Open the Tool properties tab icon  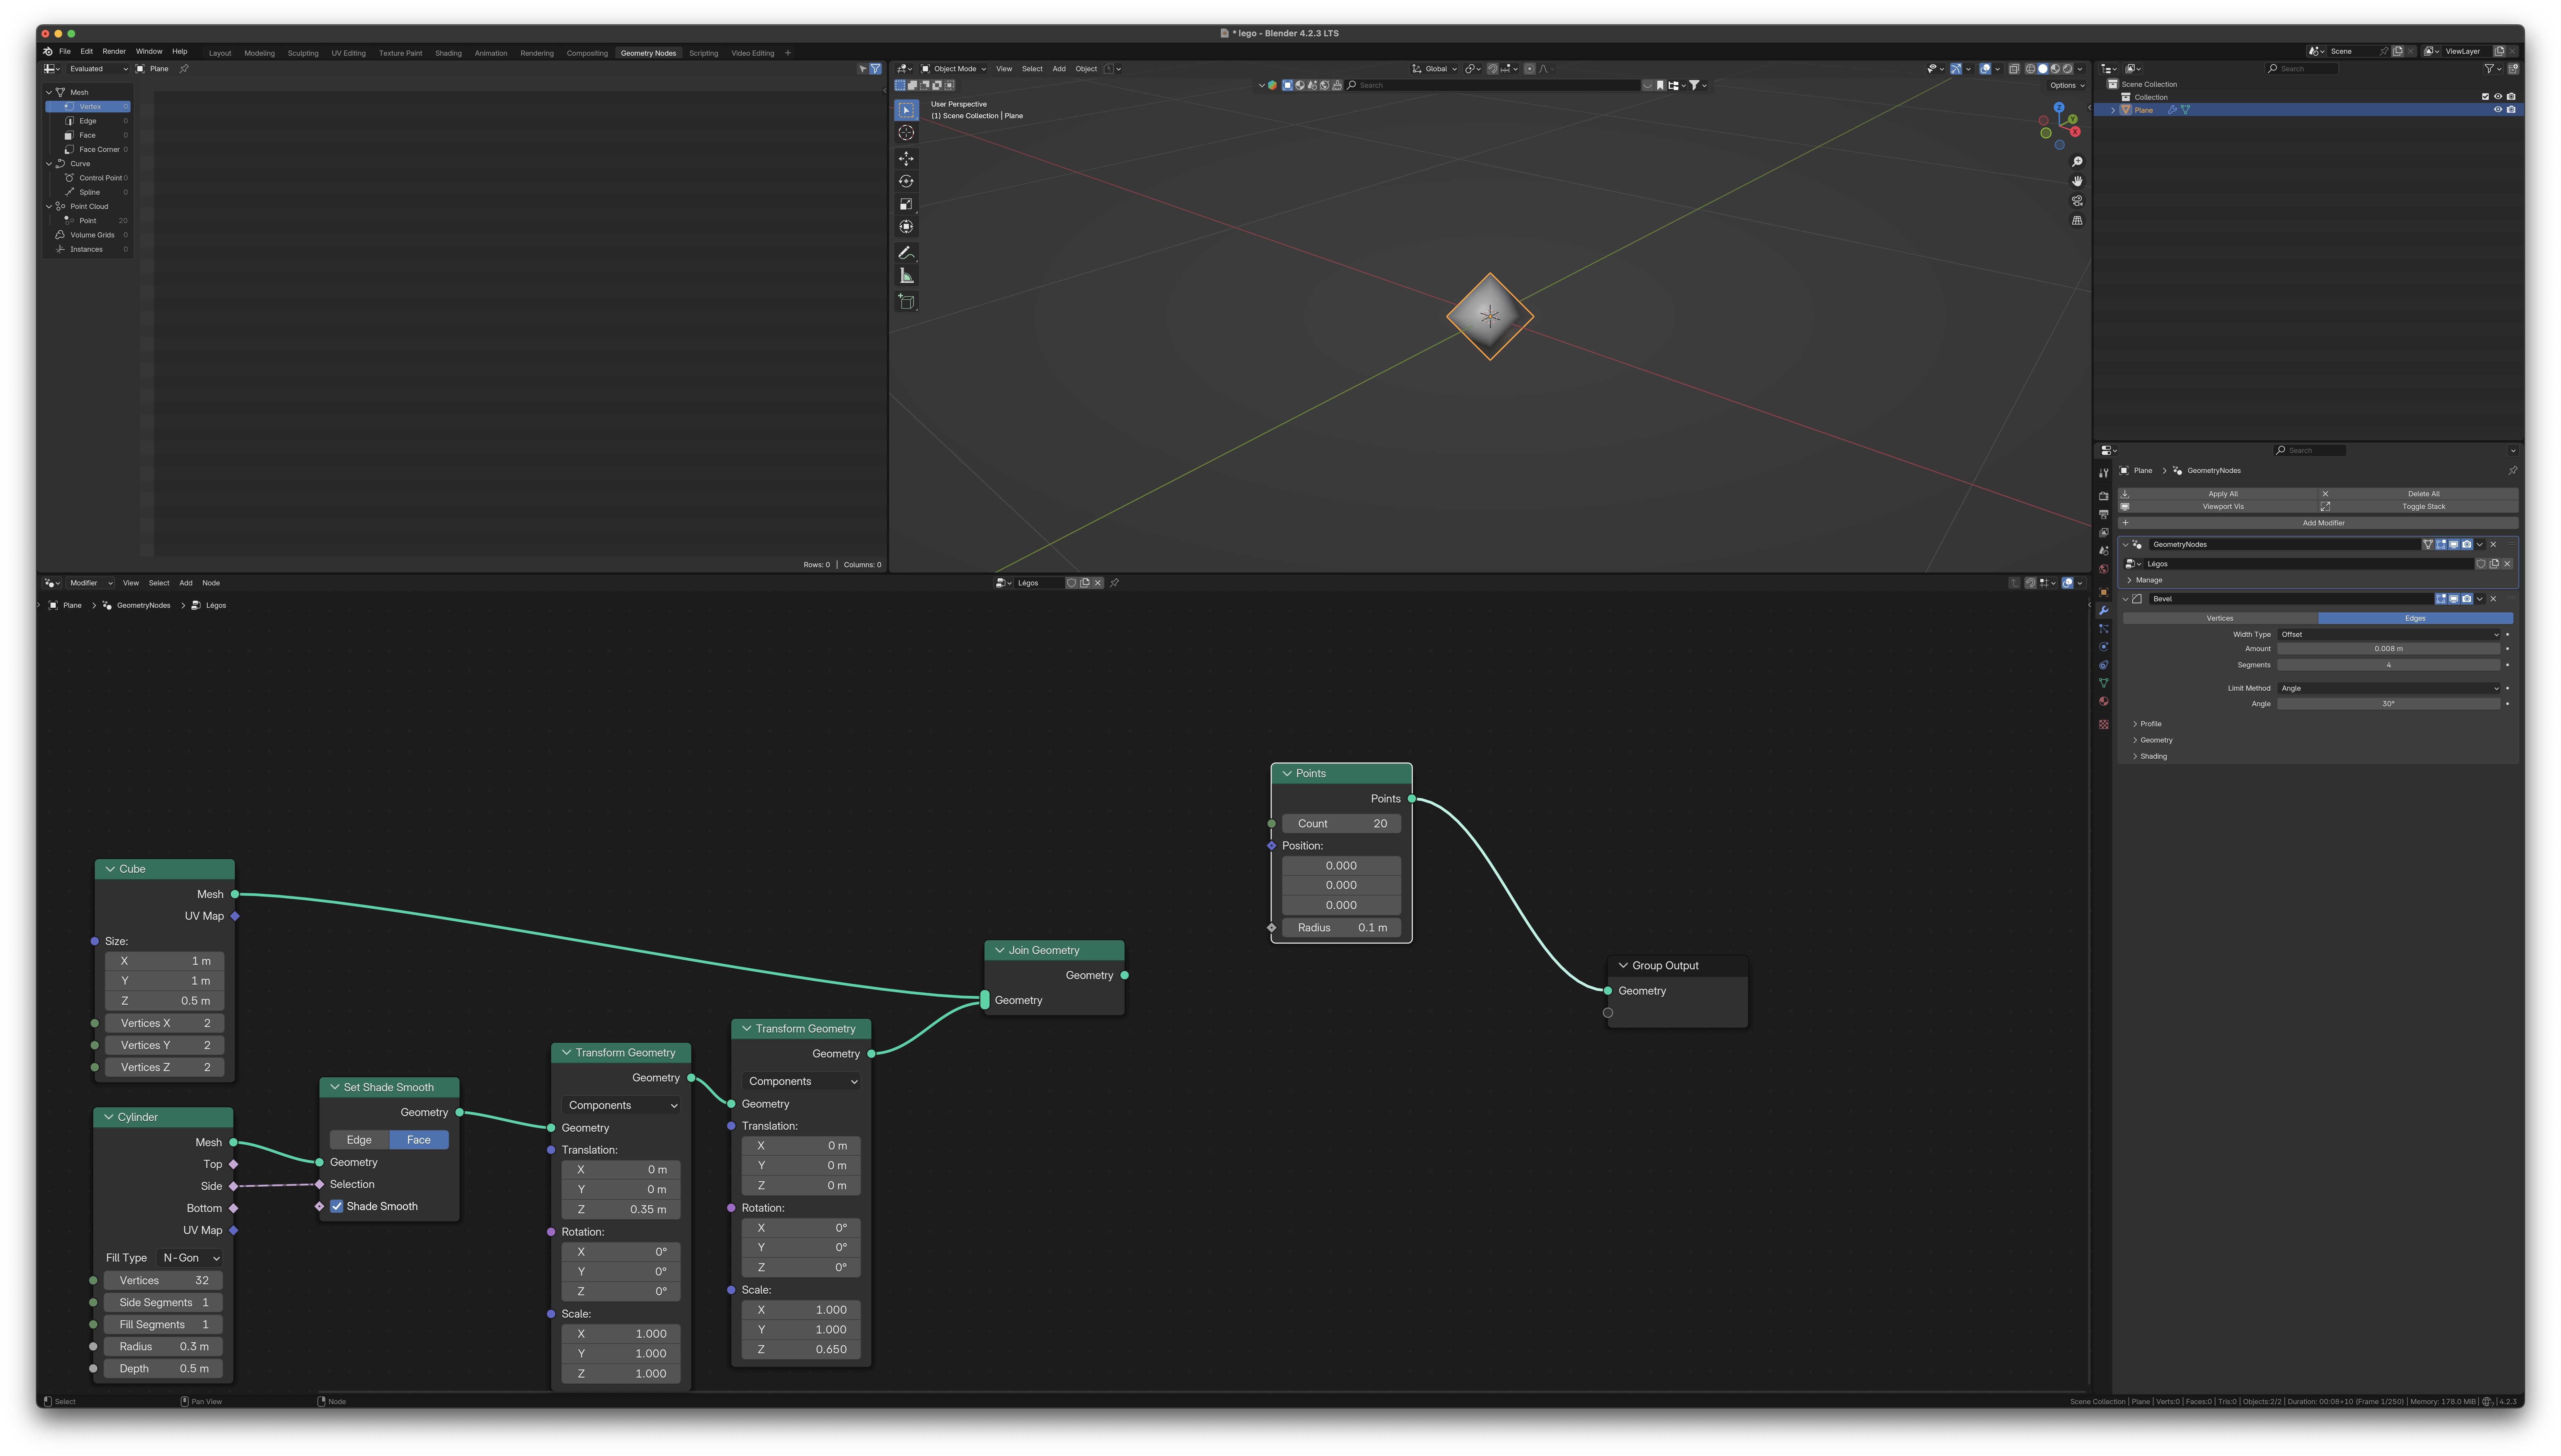pos(2104,473)
